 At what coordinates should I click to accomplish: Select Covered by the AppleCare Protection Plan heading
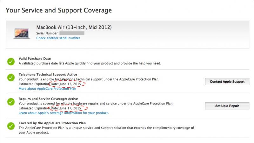tap(52, 123)
